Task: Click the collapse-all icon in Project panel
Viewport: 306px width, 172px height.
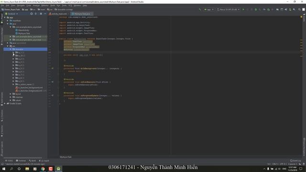Action: 36,14
